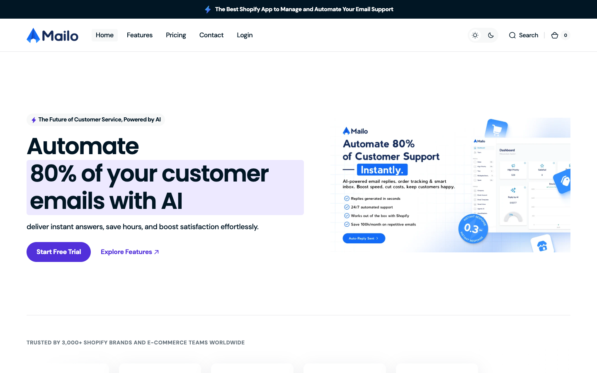Click the Start Free Trial button
The image size is (597, 373).
[x=58, y=252]
